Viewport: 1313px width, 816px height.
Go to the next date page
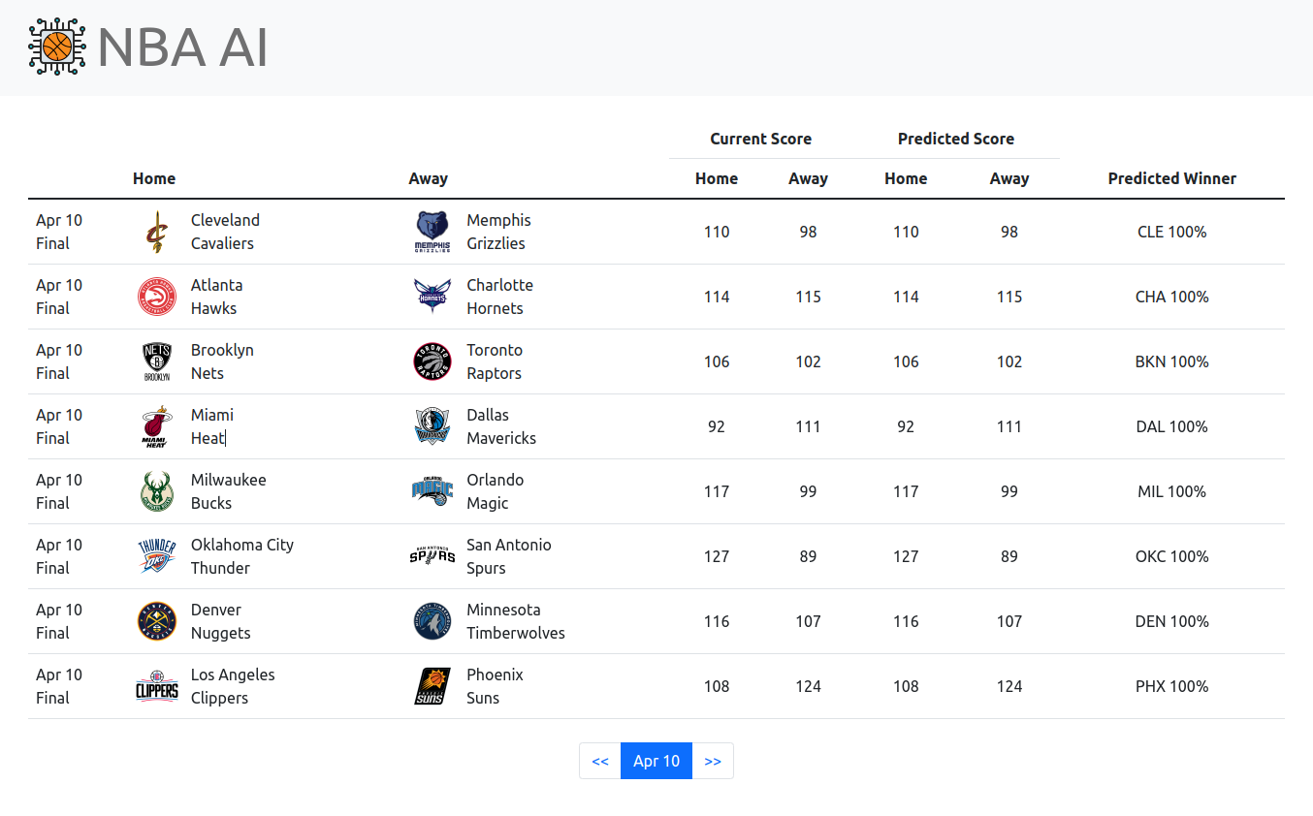click(x=713, y=761)
